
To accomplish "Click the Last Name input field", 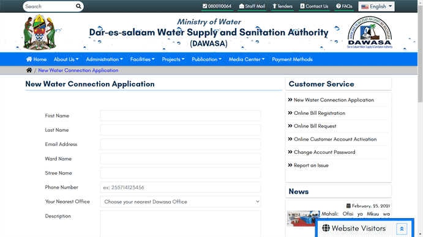I will 180,130.
